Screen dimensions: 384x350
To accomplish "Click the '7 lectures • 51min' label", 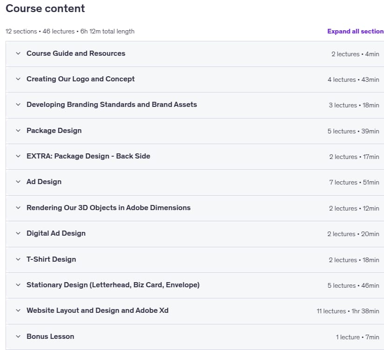I will coord(354,182).
